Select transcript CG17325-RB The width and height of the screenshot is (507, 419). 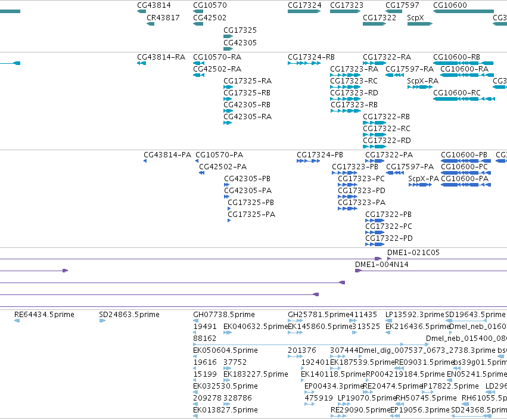247,93
